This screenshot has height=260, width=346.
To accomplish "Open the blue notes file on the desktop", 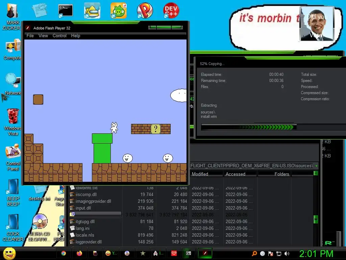I will pyautogui.click(x=39, y=10).
